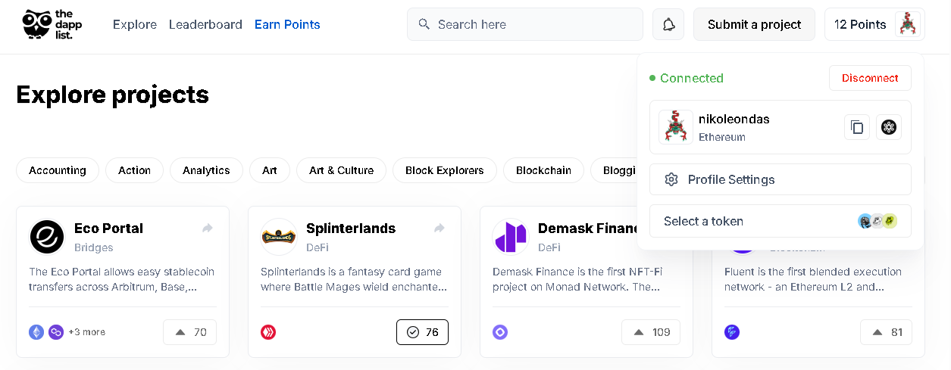Screen dimensions: 951x370
Task: Click the Demask Finance logo
Action: (511, 236)
